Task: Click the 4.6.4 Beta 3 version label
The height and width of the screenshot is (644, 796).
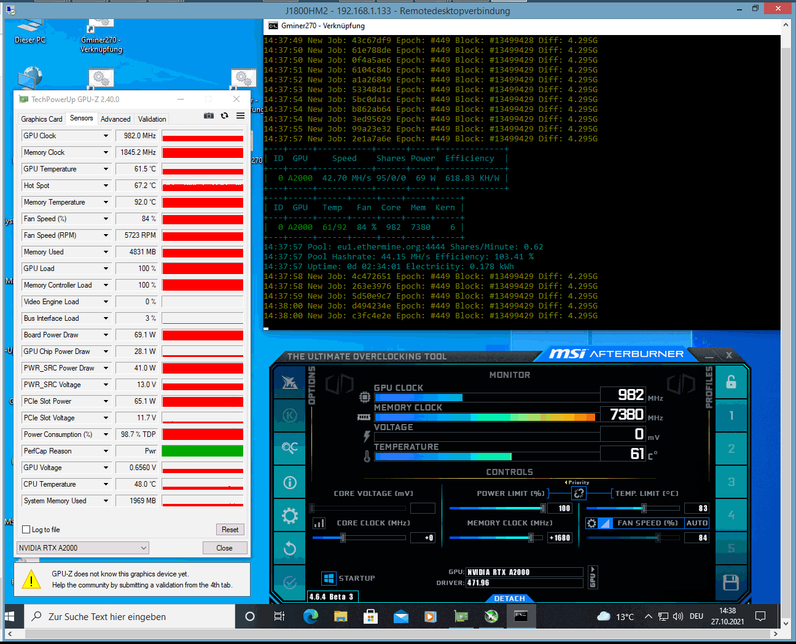Action: point(332,597)
